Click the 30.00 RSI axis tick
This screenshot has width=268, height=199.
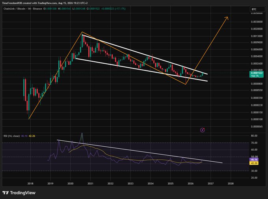[254, 171]
